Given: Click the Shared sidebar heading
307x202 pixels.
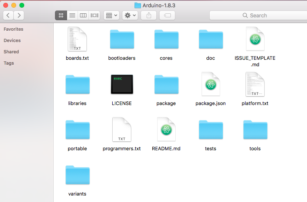Looking at the screenshot, I should click(11, 52).
